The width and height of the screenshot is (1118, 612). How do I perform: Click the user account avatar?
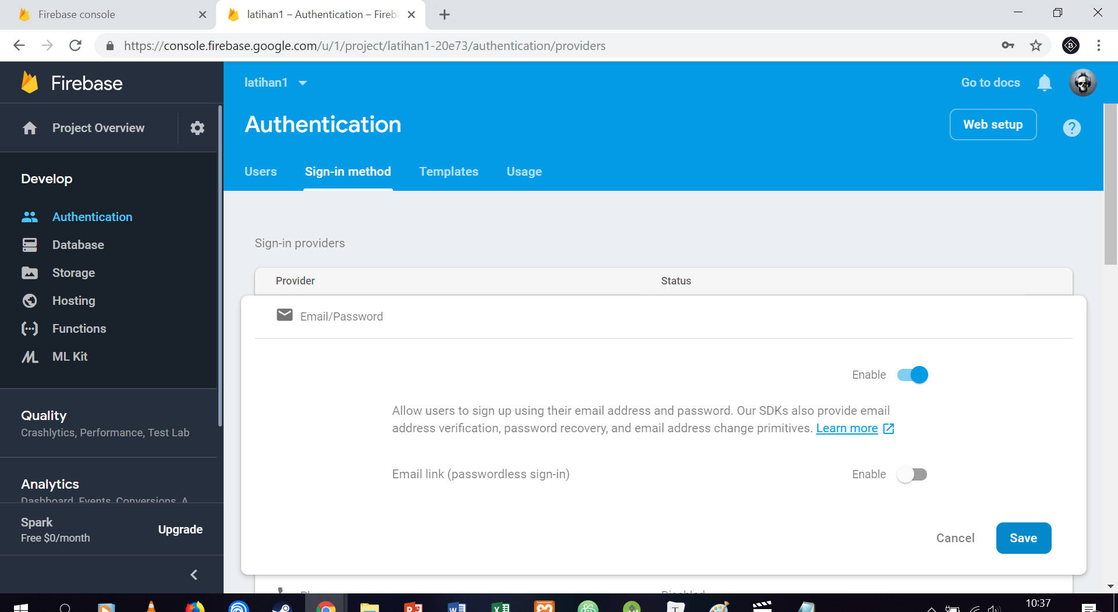click(x=1082, y=83)
